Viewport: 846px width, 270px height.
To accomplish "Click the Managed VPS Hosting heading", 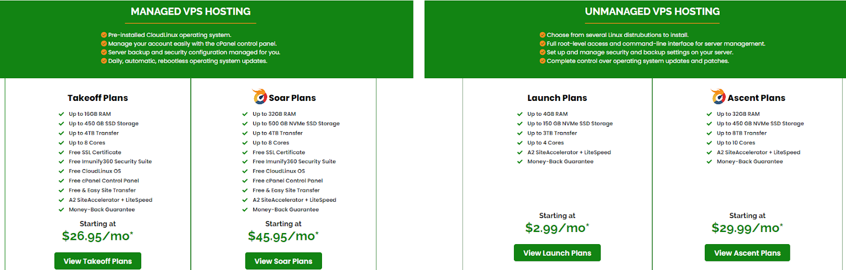I will point(191,12).
